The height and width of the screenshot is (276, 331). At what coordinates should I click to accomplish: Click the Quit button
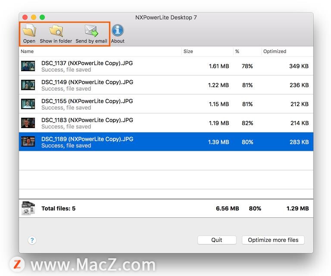click(217, 240)
